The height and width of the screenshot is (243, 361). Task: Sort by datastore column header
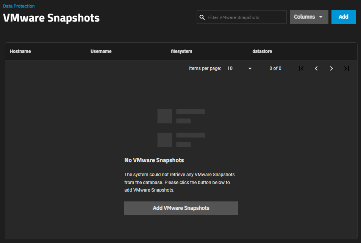(262, 51)
